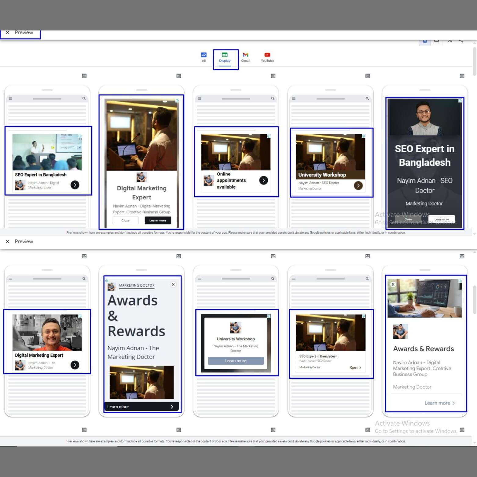Viewport: 477px width, 477px height.
Task: Dismiss the Marketing Doctor Awards ad with X
Action: point(173,284)
